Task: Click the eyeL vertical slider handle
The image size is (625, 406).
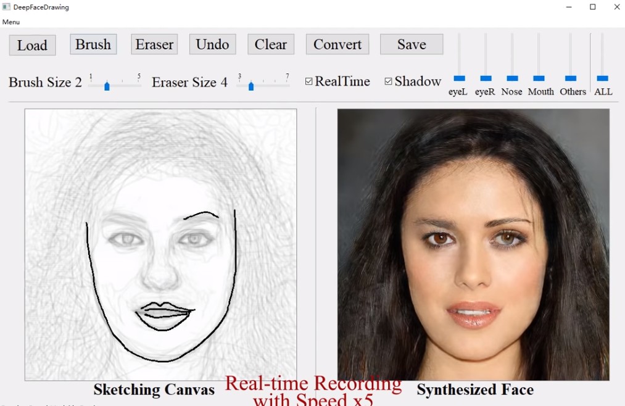Action: 459,78
